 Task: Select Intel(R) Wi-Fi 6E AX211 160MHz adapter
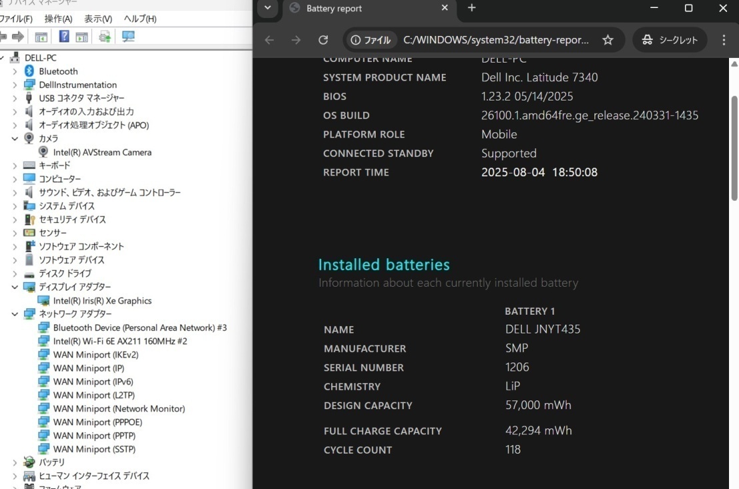pyautogui.click(x=120, y=341)
